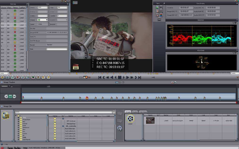239x149 pixels.
Task: Click the film reel transfer icon below arrows
Action: coord(119,128)
